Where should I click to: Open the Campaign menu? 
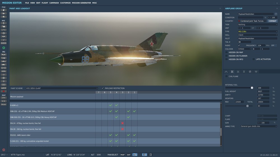tap(54, 3)
